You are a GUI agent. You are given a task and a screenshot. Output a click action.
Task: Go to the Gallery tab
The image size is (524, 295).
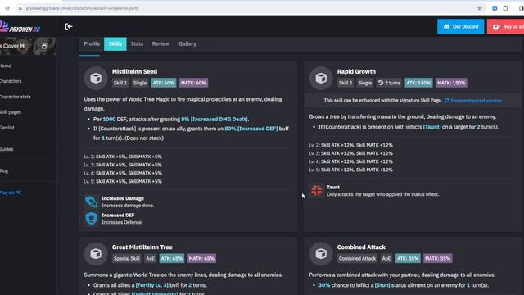(187, 43)
